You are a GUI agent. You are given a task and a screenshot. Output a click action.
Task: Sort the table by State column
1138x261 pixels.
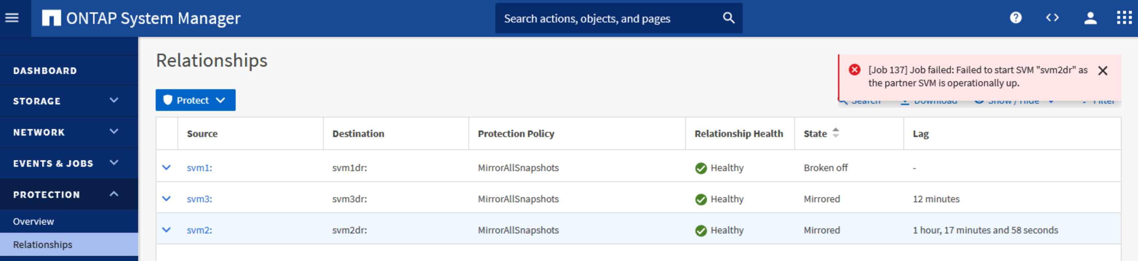pos(835,133)
